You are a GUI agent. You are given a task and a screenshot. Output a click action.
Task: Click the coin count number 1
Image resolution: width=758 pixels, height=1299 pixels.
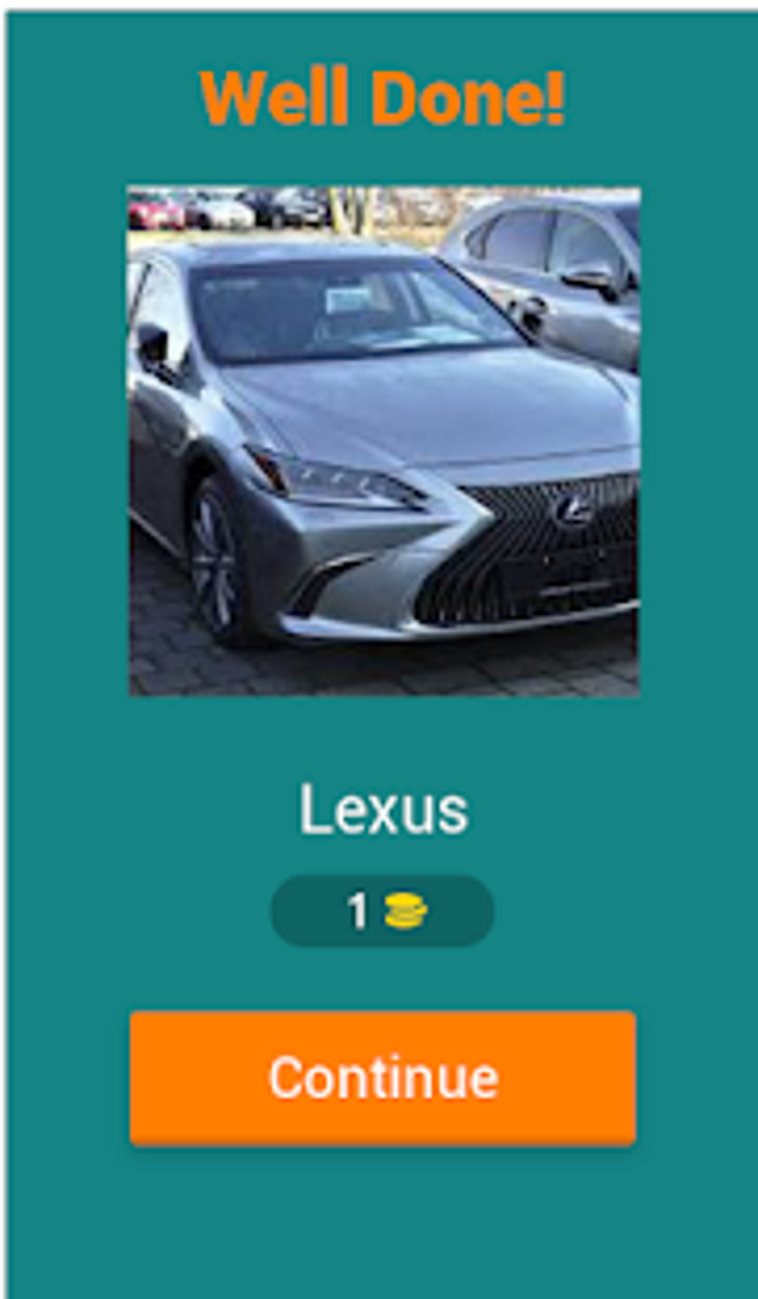click(357, 911)
